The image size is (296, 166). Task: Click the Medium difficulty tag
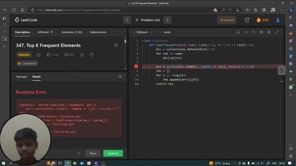[24, 55]
